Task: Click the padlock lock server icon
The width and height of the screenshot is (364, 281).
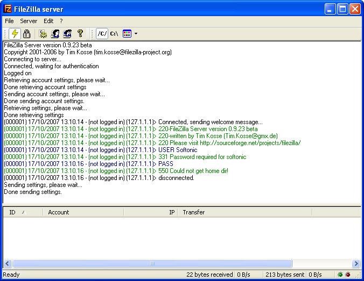Action: pos(26,33)
